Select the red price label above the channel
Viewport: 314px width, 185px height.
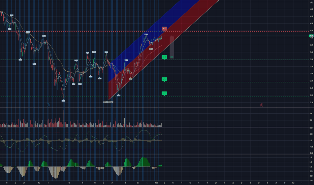pyautogui.click(x=164, y=29)
